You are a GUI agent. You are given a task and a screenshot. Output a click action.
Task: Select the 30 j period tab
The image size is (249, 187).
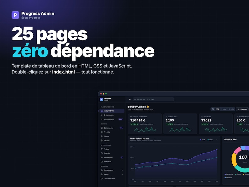[218, 109]
